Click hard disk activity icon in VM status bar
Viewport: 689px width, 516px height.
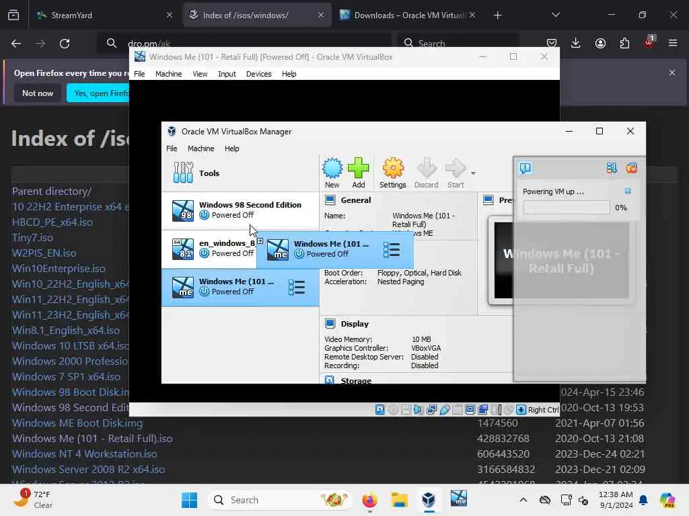[x=380, y=410]
